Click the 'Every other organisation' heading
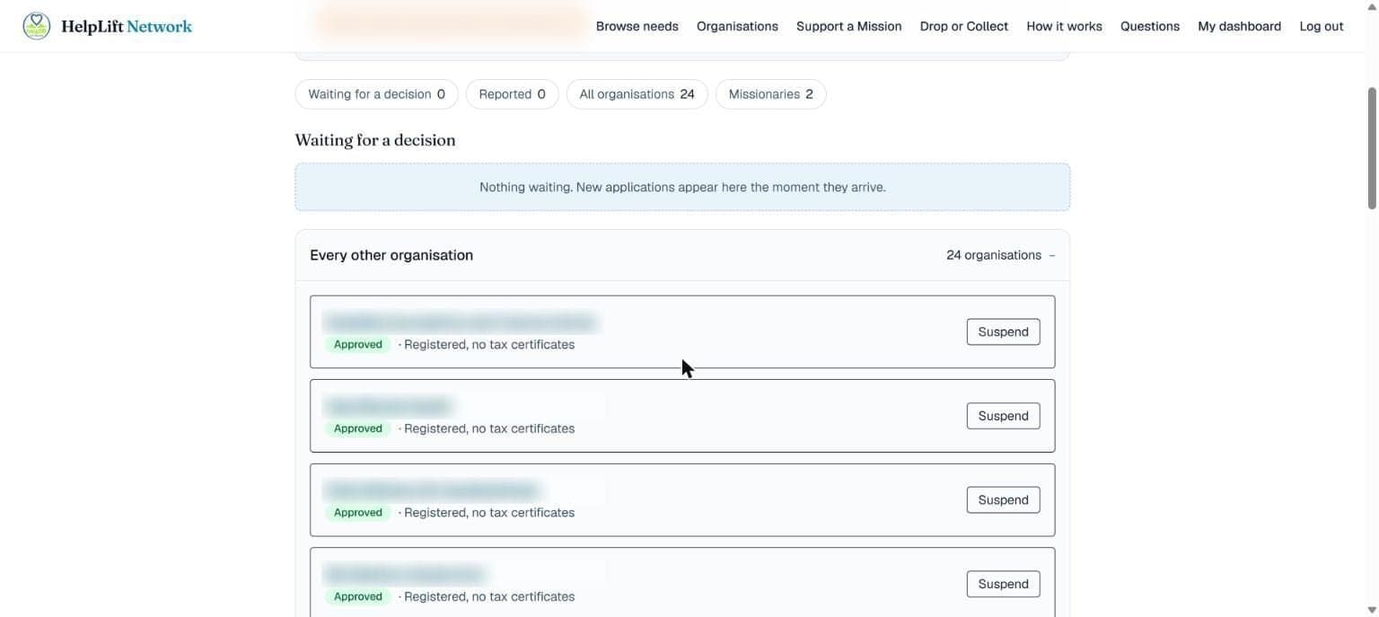This screenshot has width=1379, height=617. pyautogui.click(x=391, y=255)
